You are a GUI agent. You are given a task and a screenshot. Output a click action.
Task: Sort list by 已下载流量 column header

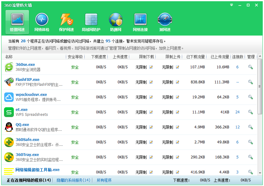(195, 57)
